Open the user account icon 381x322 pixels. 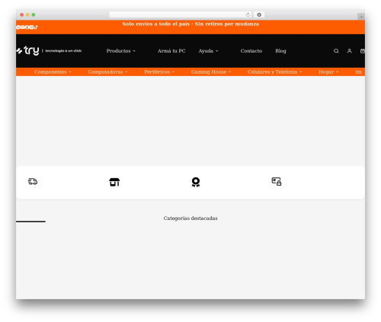(x=350, y=51)
